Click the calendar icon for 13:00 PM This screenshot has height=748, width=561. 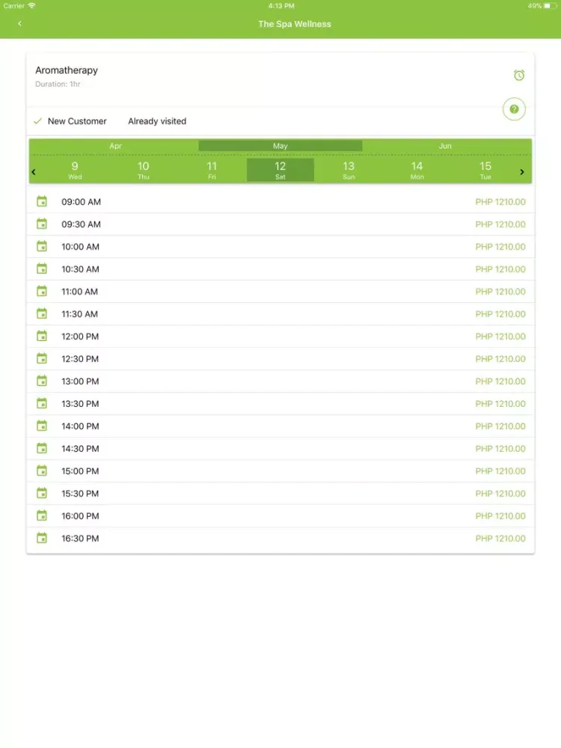[x=42, y=381]
